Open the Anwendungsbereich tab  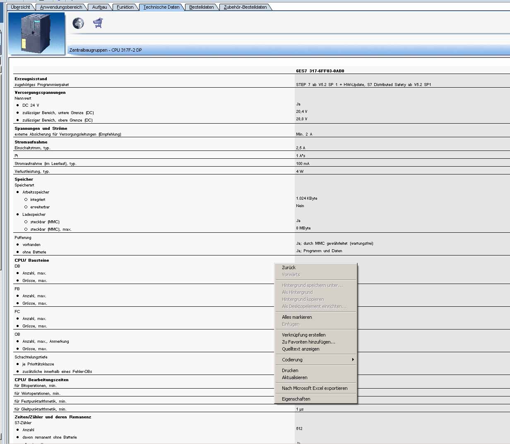61,7
